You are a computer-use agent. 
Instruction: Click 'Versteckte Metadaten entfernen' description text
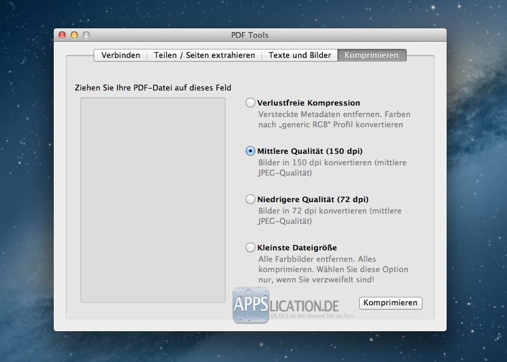[x=334, y=119]
